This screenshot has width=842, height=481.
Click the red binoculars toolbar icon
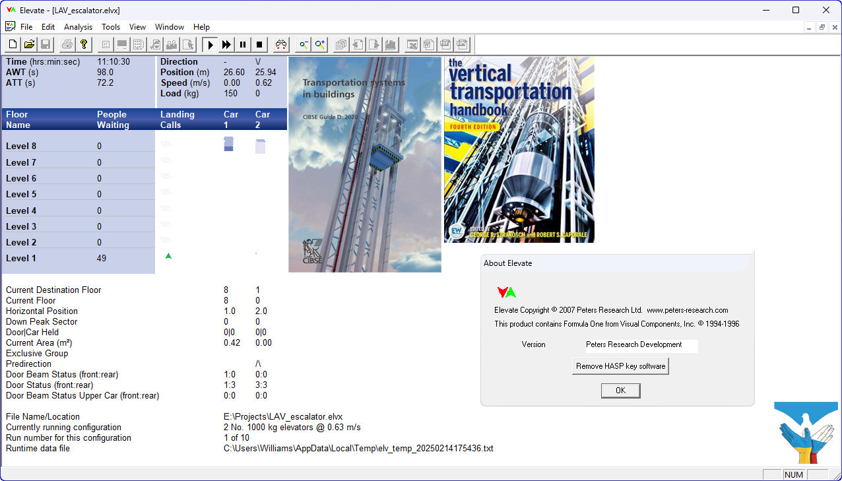click(281, 44)
